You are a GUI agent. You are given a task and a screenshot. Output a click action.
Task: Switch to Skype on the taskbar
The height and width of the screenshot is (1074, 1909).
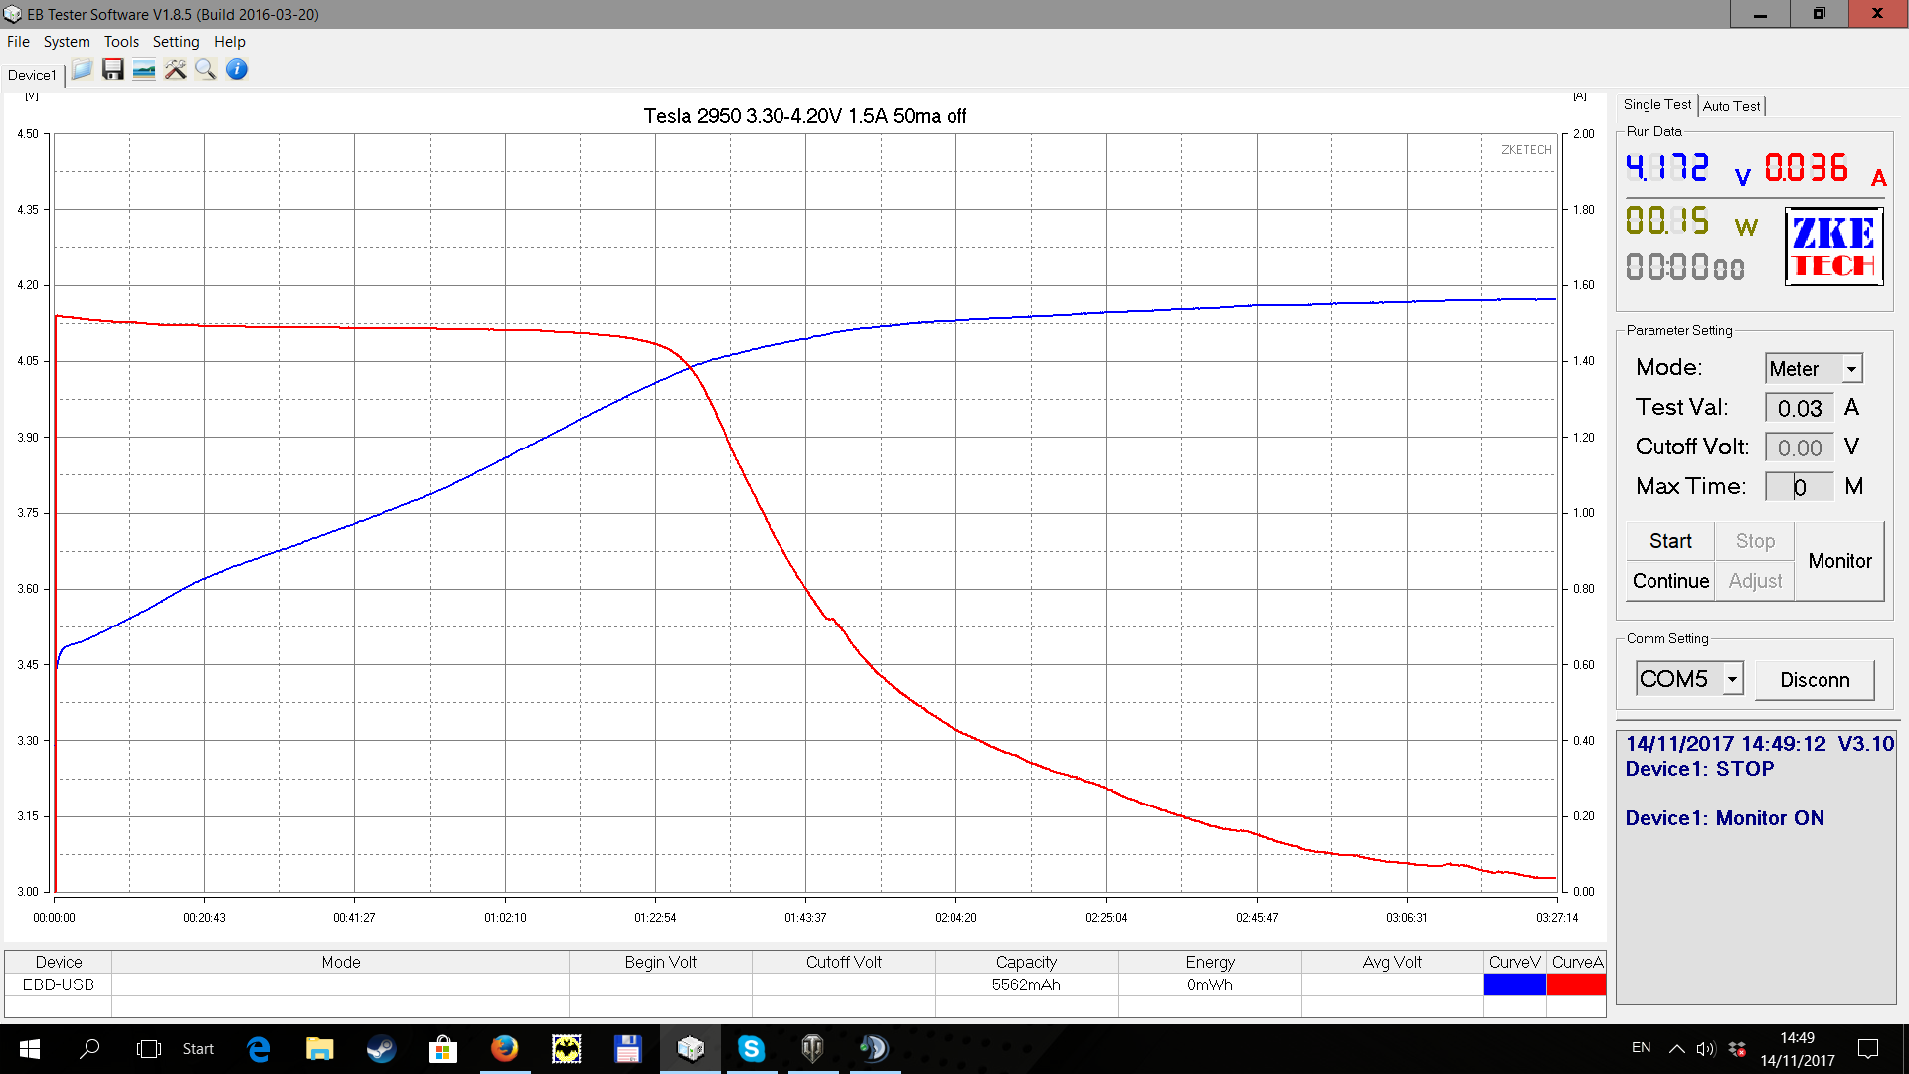(x=751, y=1048)
